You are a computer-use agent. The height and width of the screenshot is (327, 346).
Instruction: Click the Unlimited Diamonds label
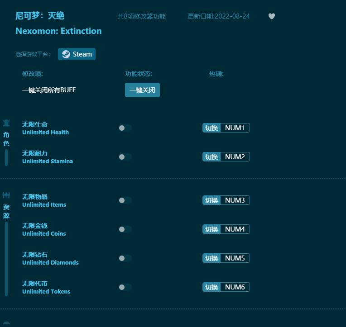(50, 262)
